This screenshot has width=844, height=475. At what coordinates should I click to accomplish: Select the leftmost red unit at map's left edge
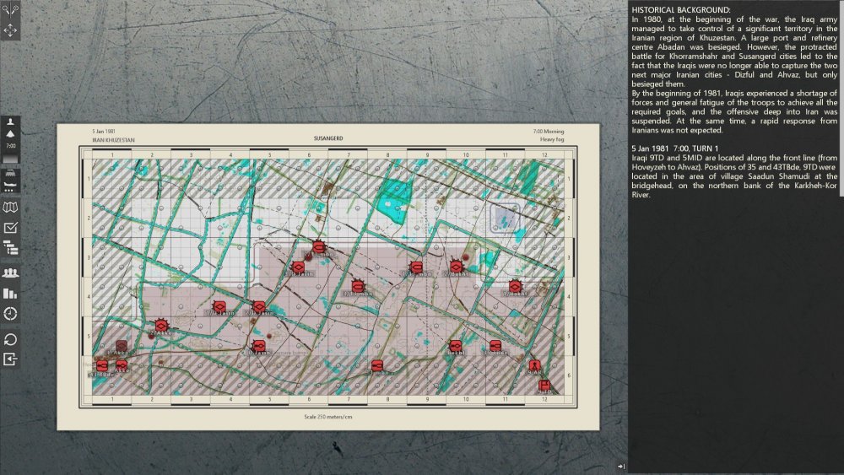click(102, 366)
